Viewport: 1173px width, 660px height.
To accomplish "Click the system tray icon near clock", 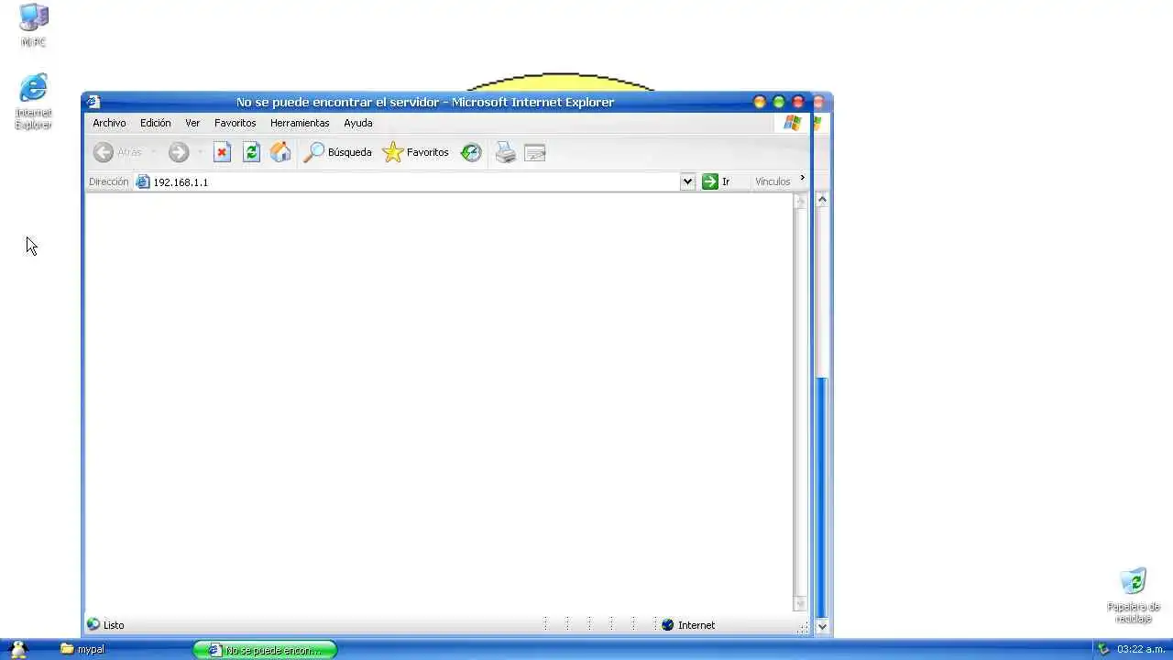I will coord(1103,649).
